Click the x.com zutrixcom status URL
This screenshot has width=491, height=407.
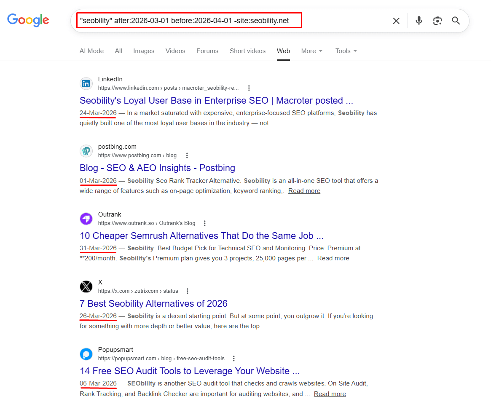pyautogui.click(x=138, y=291)
